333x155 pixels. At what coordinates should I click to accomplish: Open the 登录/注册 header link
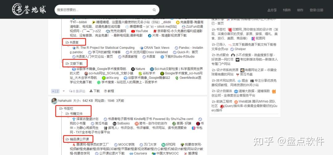tap(316, 10)
